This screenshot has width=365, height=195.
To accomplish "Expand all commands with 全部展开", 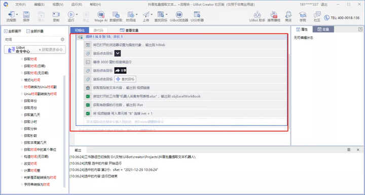I will [x=13, y=31].
